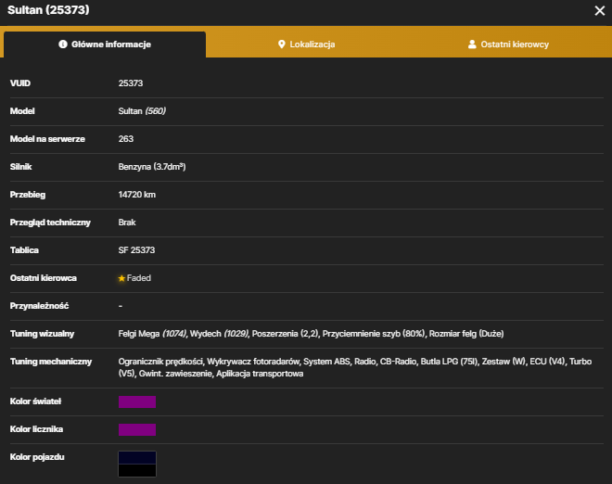Click the Kolor świateł purple swatch
Viewport: 612px width, 484px height.
tap(137, 401)
